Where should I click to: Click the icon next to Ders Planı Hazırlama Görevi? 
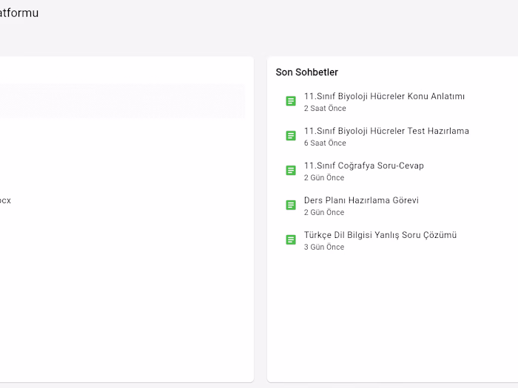click(291, 205)
